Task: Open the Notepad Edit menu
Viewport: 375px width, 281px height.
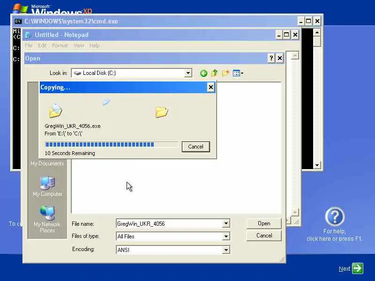Action: click(x=42, y=45)
